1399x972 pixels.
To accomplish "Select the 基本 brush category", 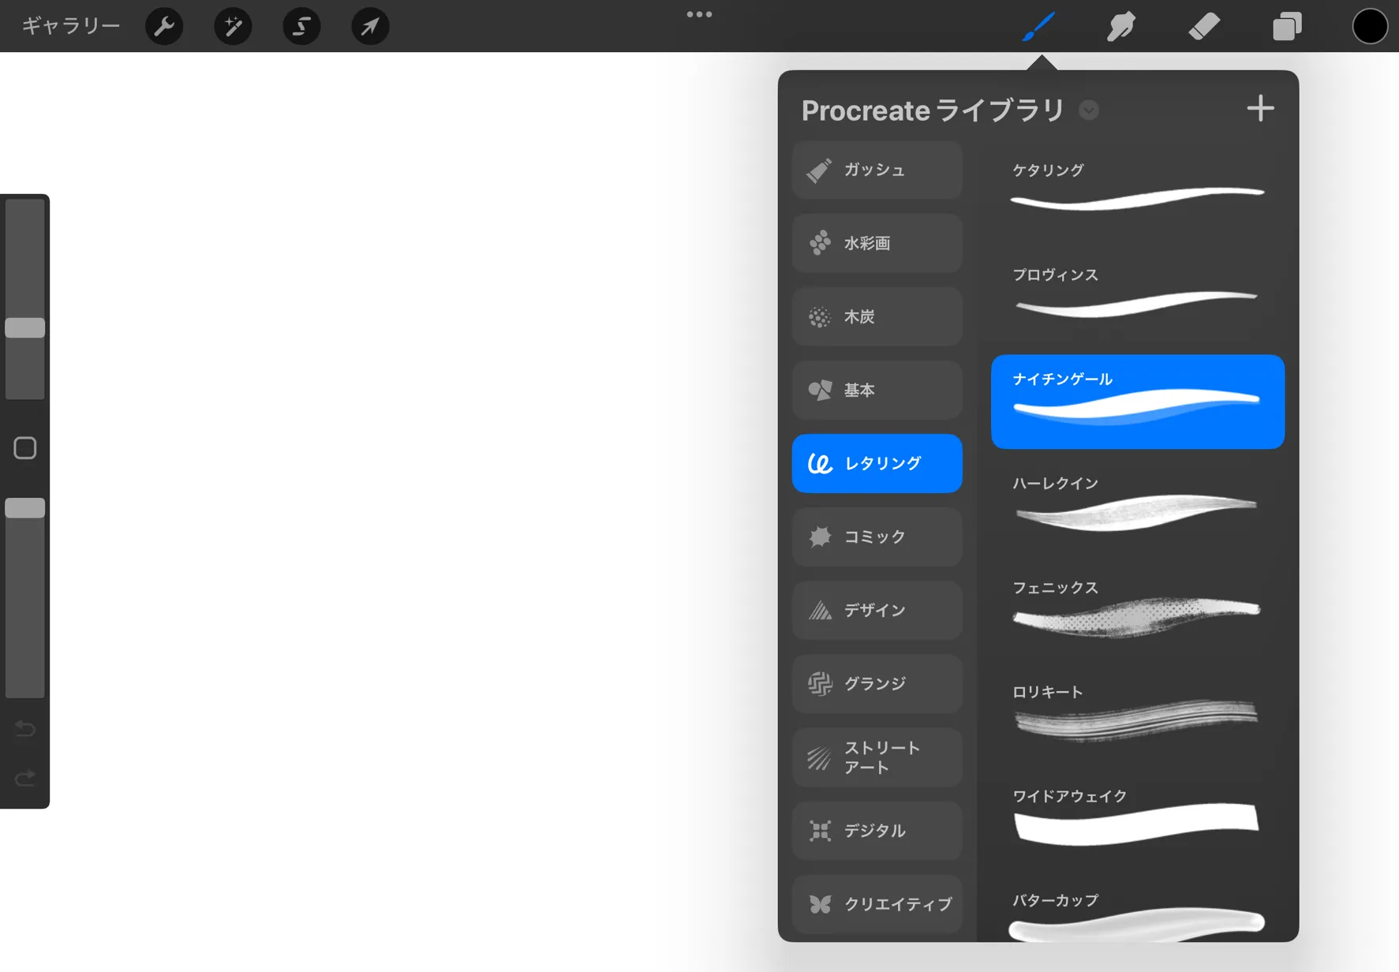I will coord(877,390).
